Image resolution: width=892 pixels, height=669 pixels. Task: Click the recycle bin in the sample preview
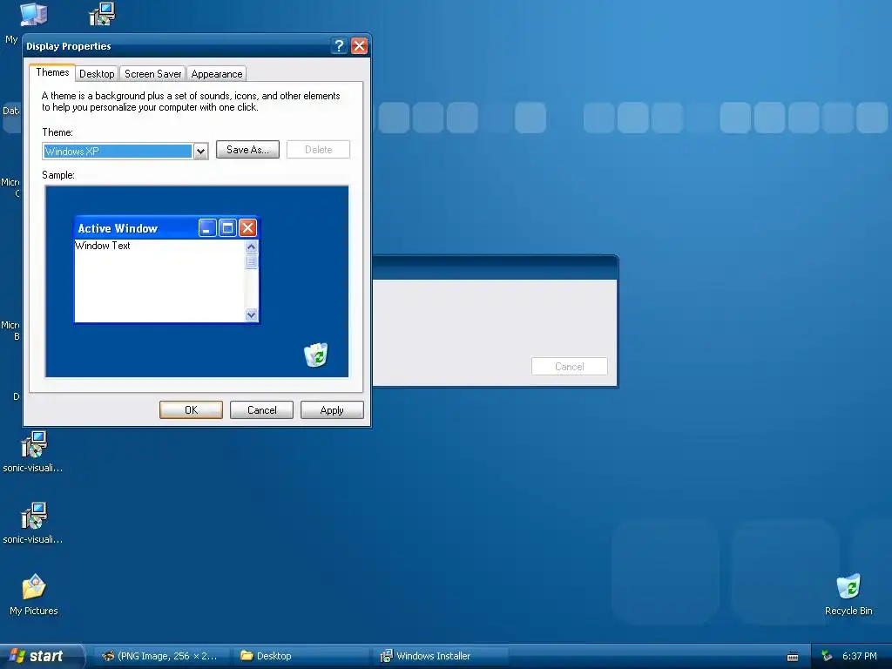316,355
